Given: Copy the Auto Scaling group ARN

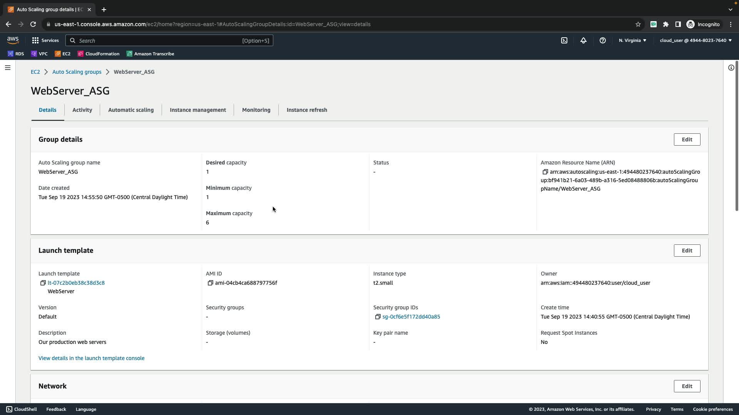Looking at the screenshot, I should pos(545,172).
